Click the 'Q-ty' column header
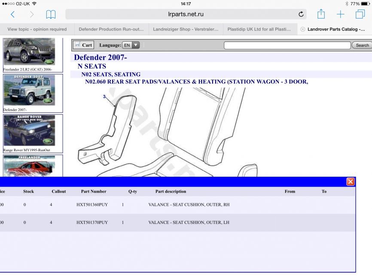The width and height of the screenshot is (372, 279). [133, 191]
